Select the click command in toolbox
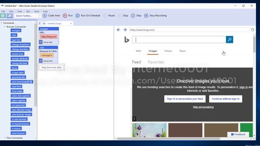 [14, 35]
